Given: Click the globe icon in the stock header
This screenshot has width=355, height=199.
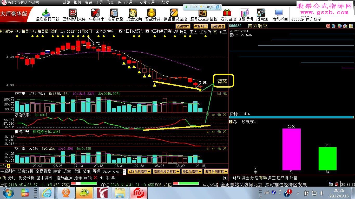Looking at the screenshot, I should point(339,26).
